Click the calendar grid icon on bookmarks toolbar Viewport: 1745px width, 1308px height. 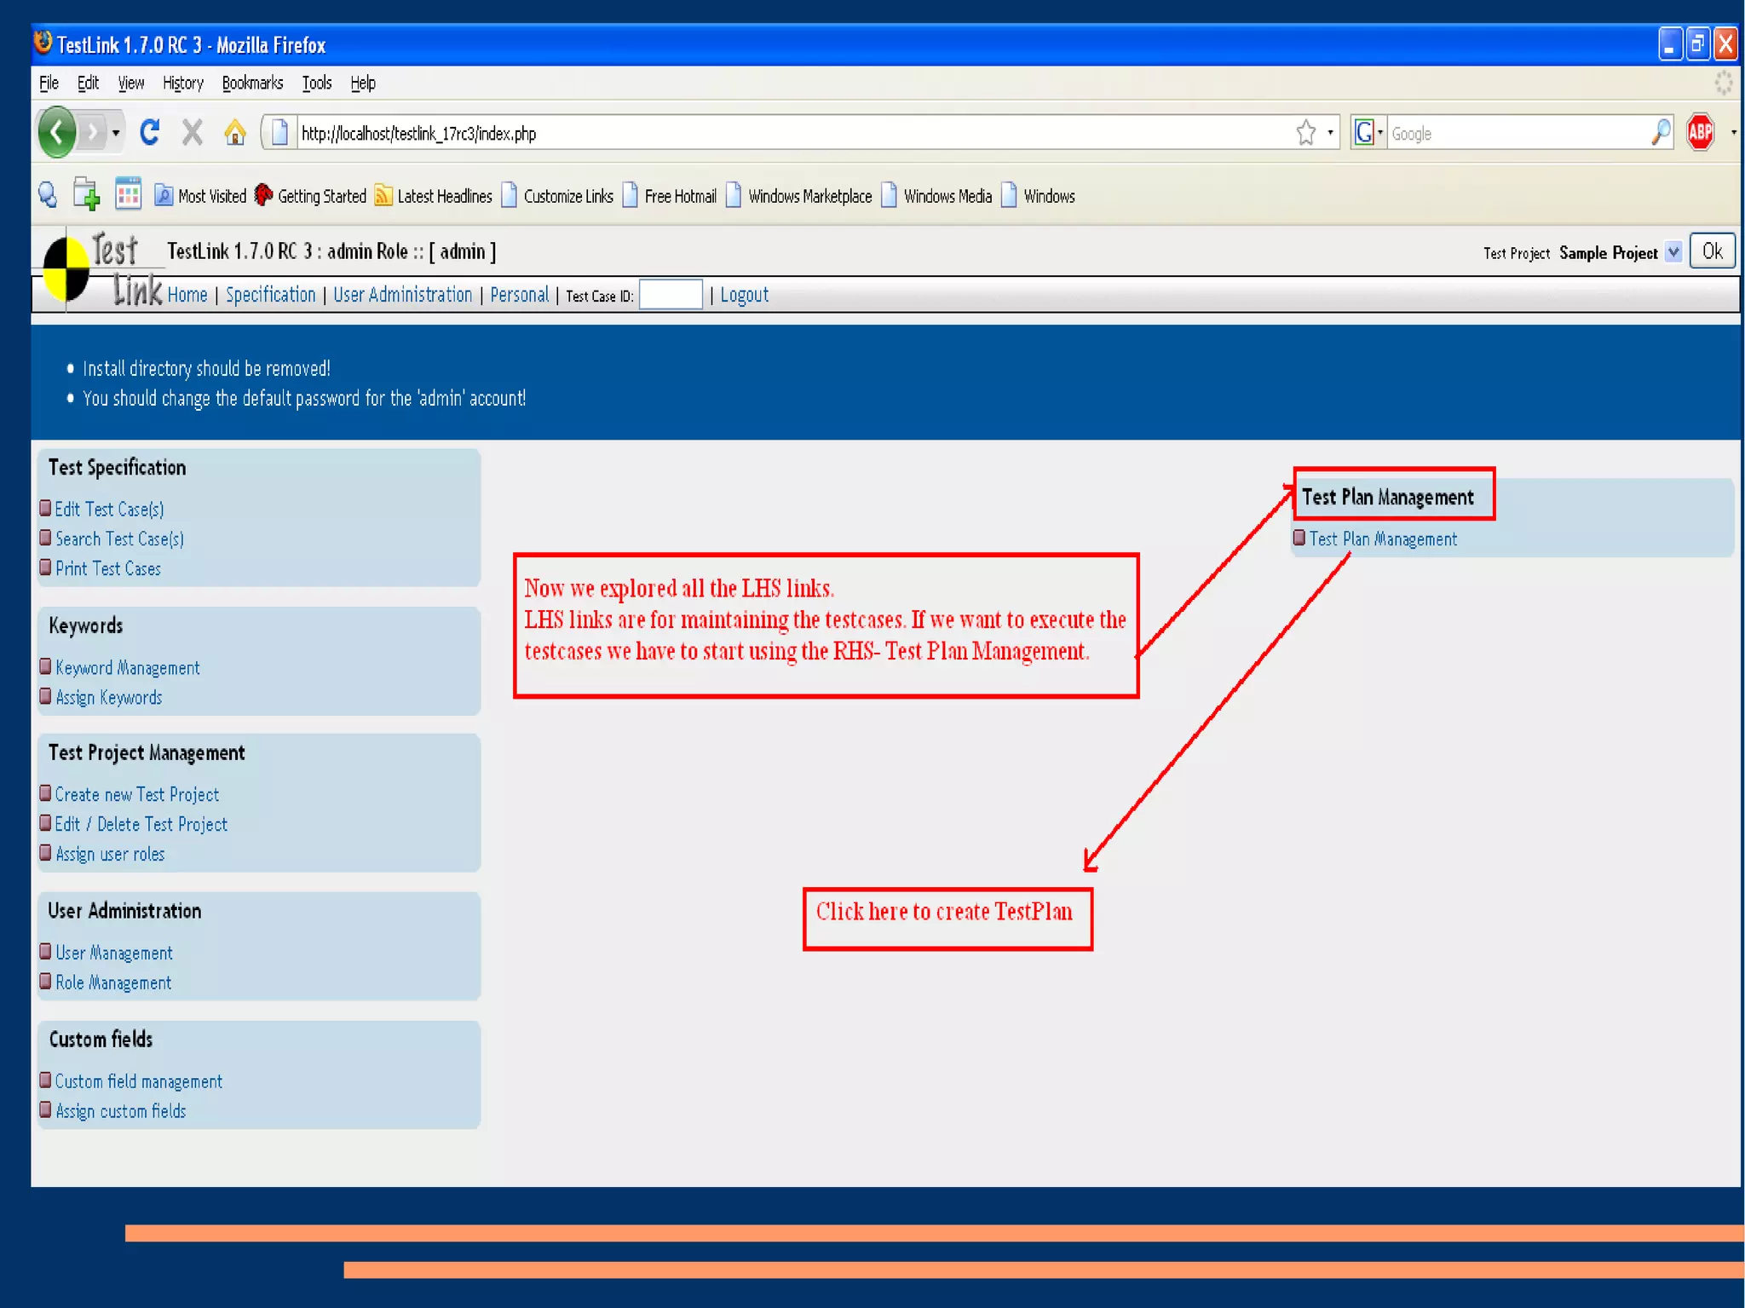pos(128,194)
